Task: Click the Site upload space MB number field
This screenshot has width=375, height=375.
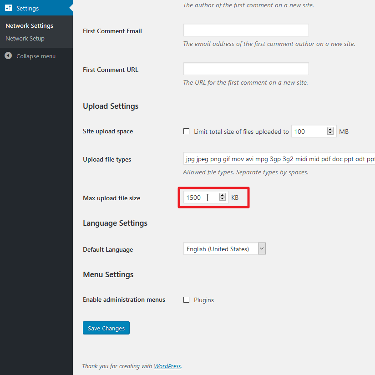Action: [x=309, y=132]
